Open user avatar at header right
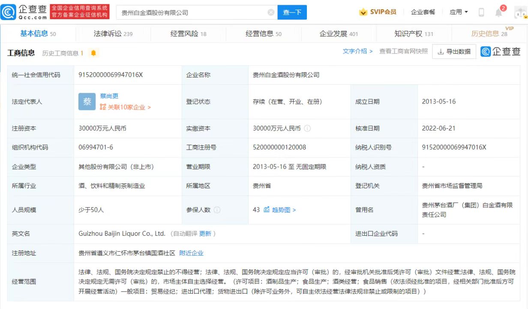 click(x=520, y=13)
